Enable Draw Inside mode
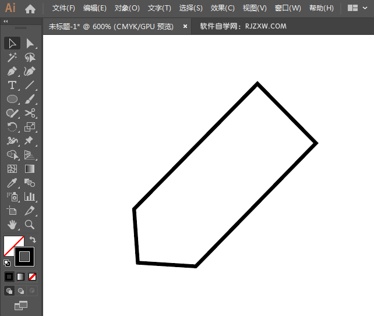Viewport: 374px width, 316px height. click(32, 291)
